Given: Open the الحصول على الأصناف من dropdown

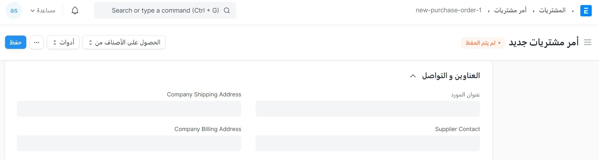Looking at the screenshot, I should [x=124, y=42].
